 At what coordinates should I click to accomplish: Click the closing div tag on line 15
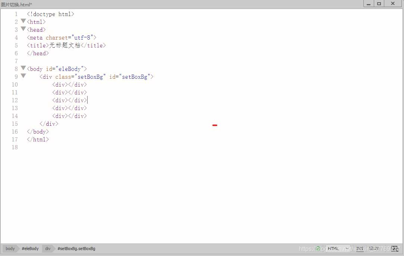pos(49,124)
